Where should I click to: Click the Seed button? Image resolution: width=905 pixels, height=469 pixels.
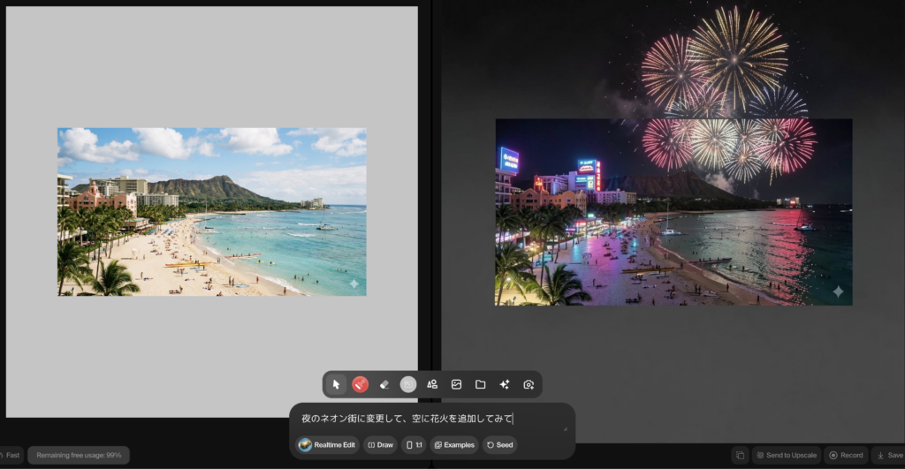coord(499,444)
